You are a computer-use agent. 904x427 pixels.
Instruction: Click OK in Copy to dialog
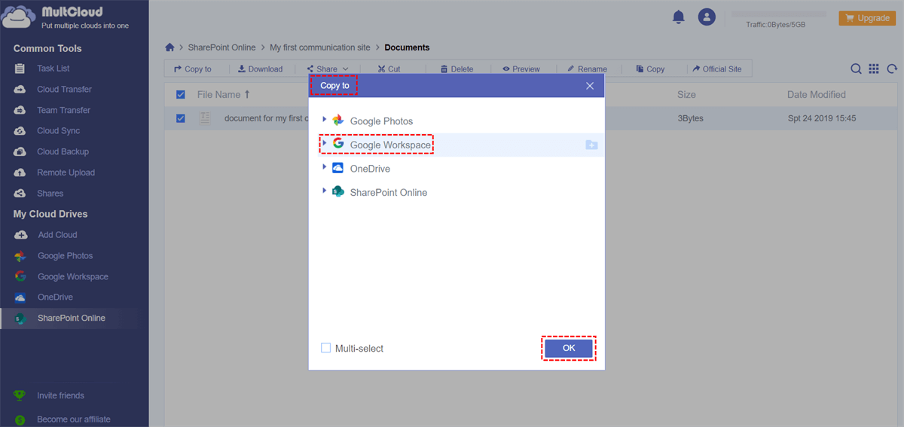pyautogui.click(x=569, y=348)
